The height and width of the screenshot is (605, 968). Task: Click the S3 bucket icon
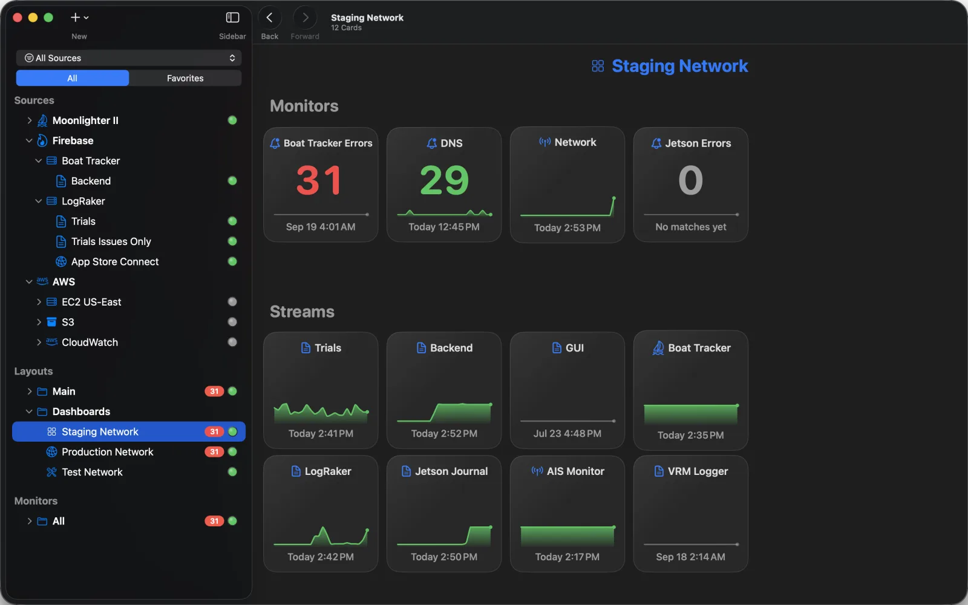tap(52, 322)
